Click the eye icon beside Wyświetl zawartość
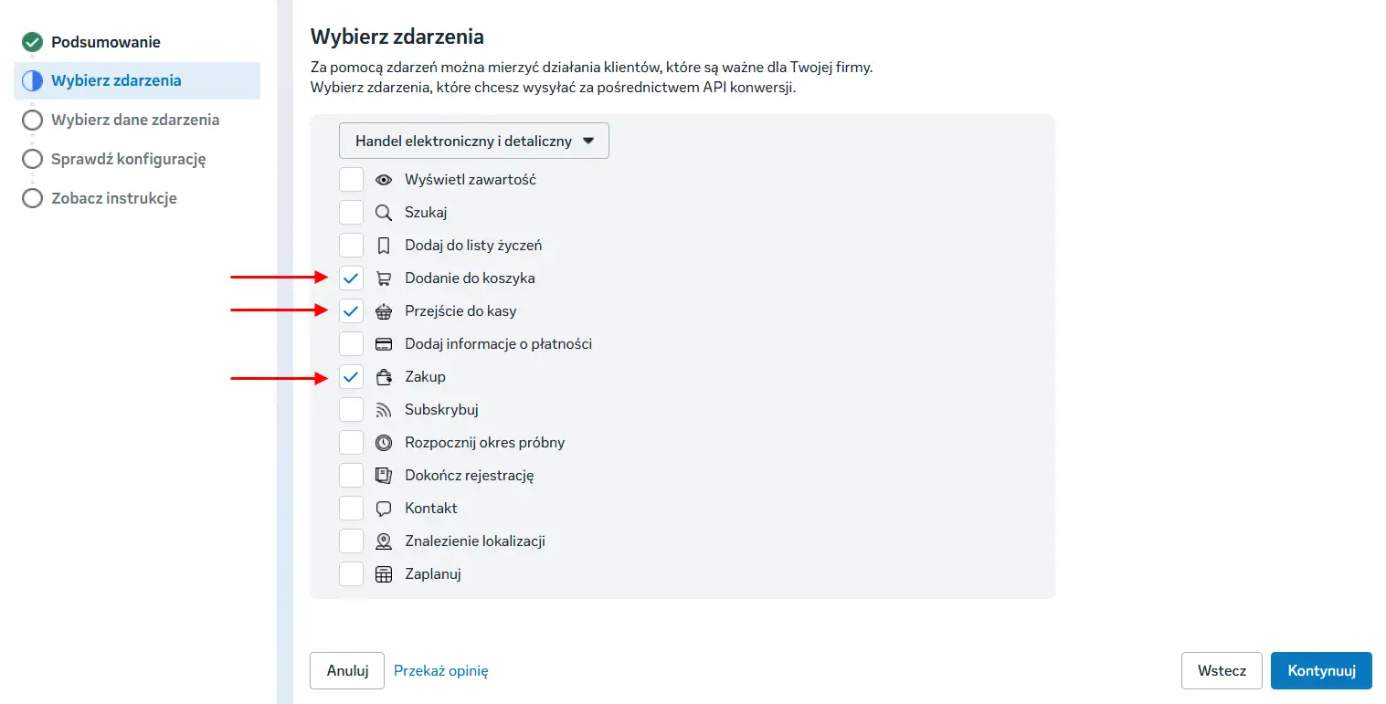Screen dimensions: 1386x704 pyautogui.click(x=384, y=180)
